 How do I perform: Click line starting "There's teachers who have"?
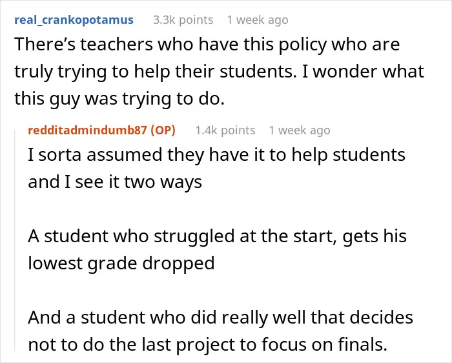pos(207,45)
